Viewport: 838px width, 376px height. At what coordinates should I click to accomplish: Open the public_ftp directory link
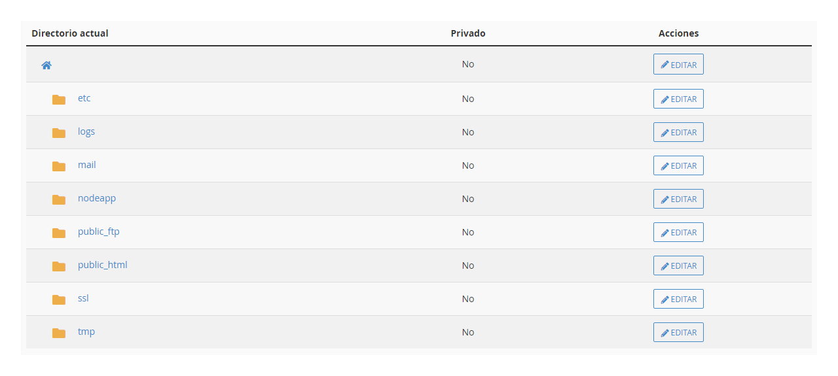99,231
